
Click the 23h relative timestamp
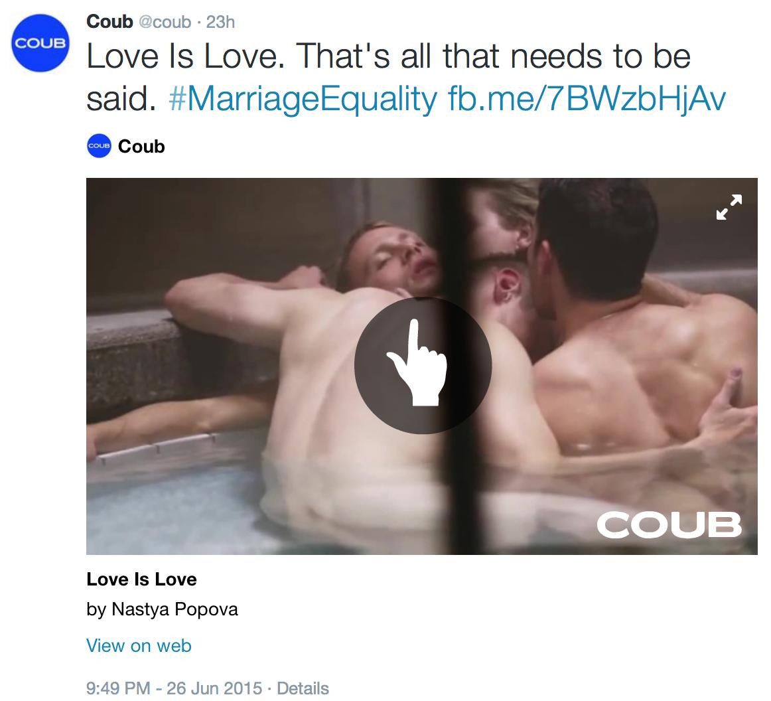pos(220,22)
